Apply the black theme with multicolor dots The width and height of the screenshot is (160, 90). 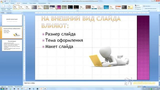point(70,7)
